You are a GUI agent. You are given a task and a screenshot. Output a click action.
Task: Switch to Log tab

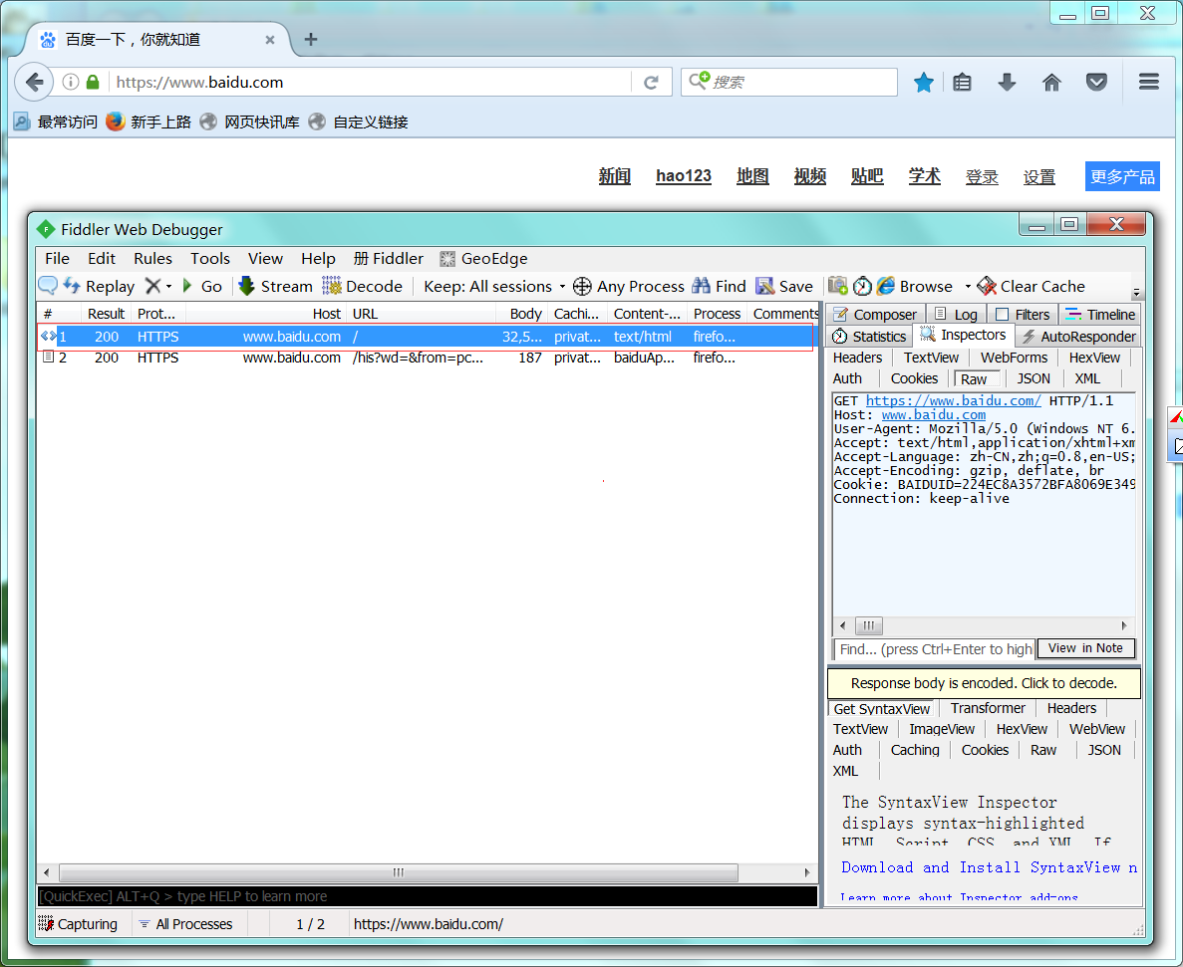(956, 315)
